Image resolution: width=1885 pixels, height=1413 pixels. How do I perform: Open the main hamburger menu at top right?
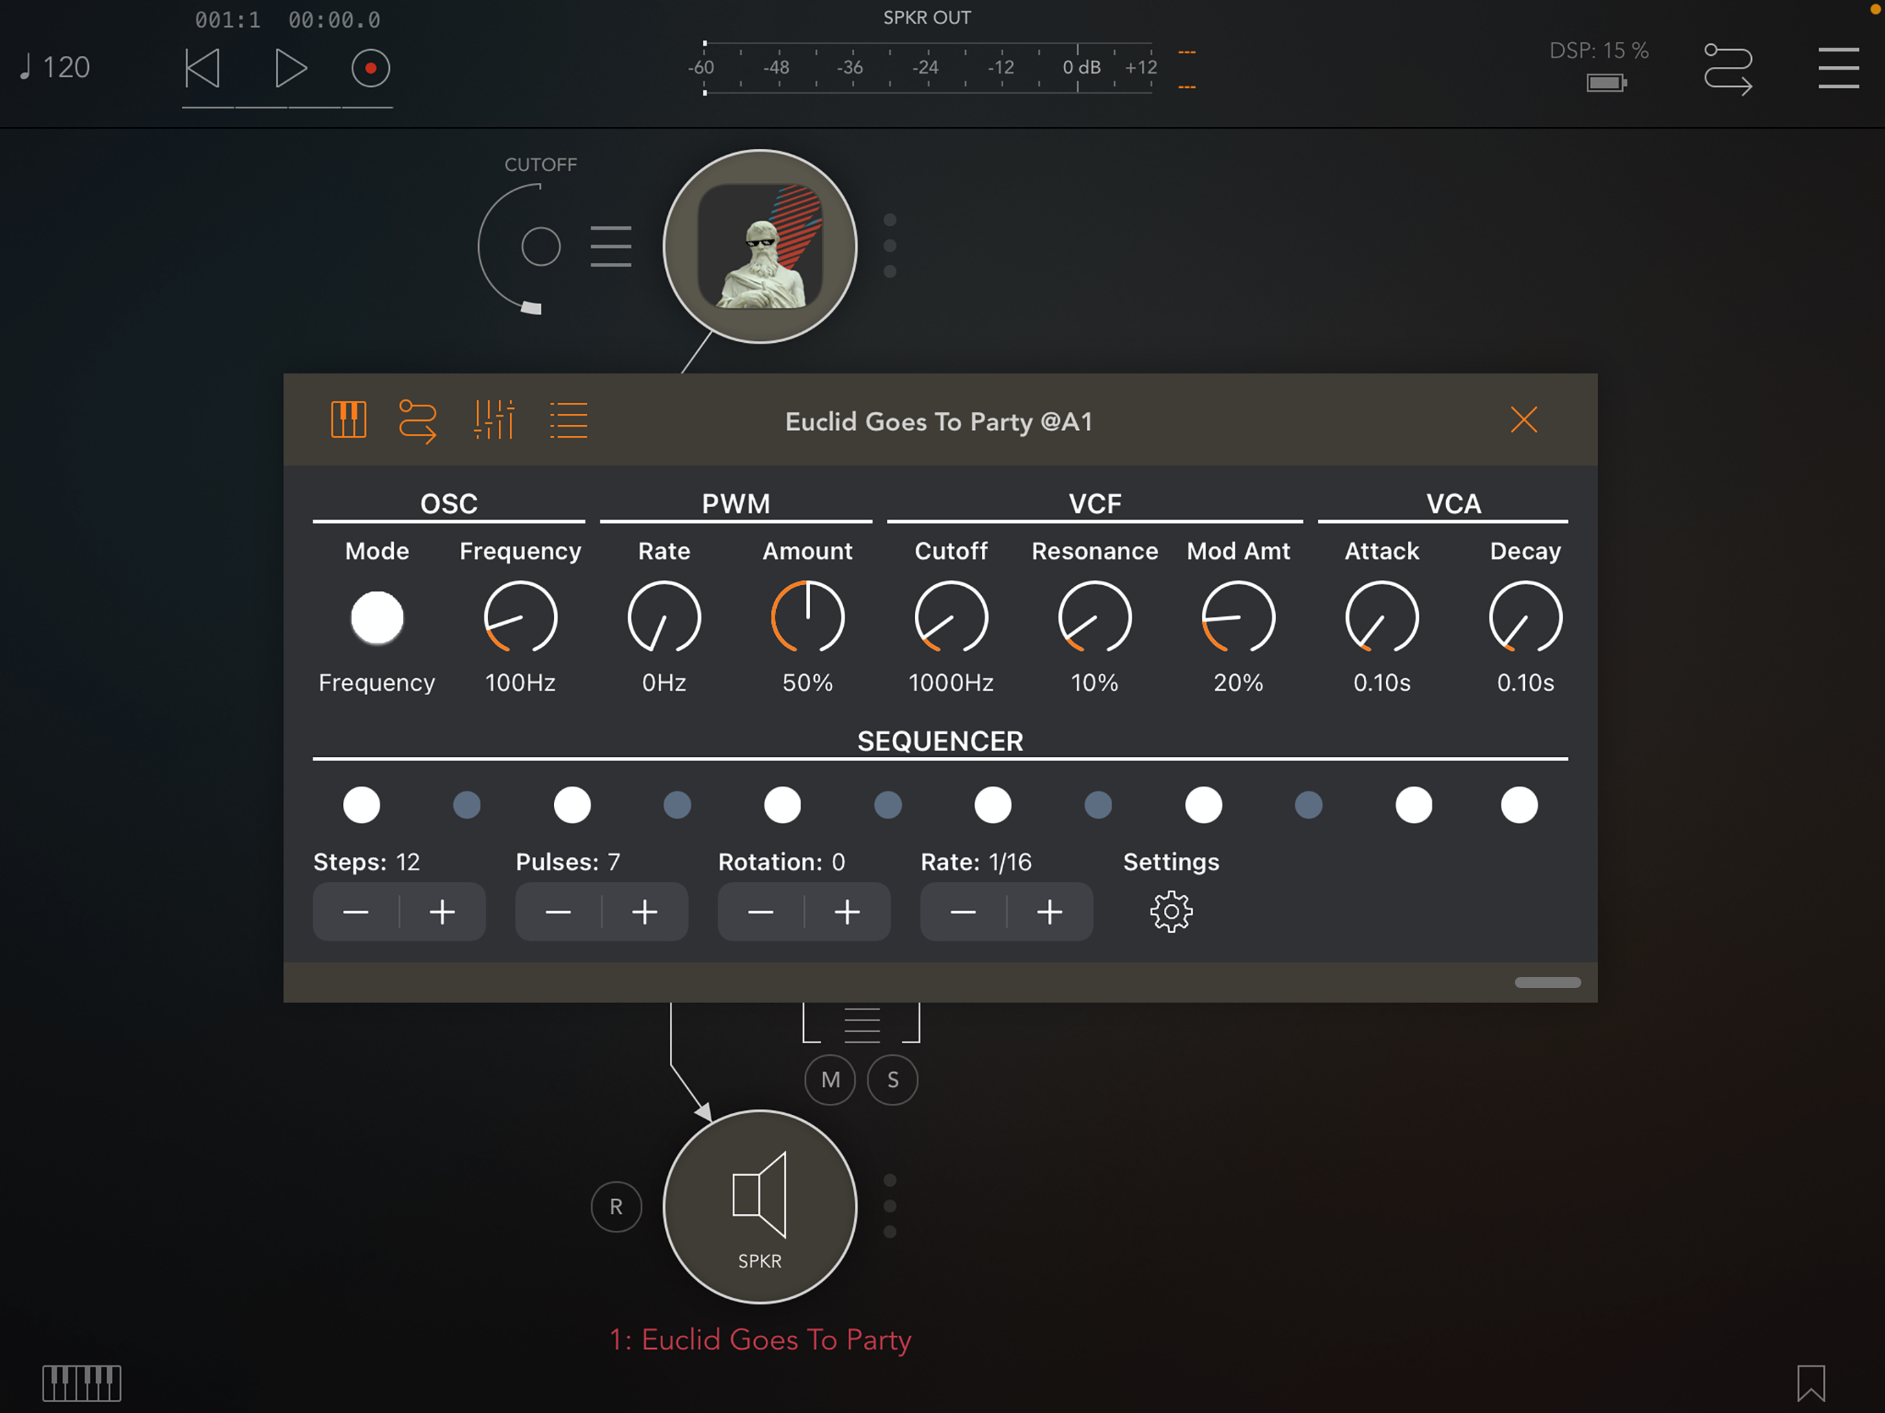point(1838,68)
